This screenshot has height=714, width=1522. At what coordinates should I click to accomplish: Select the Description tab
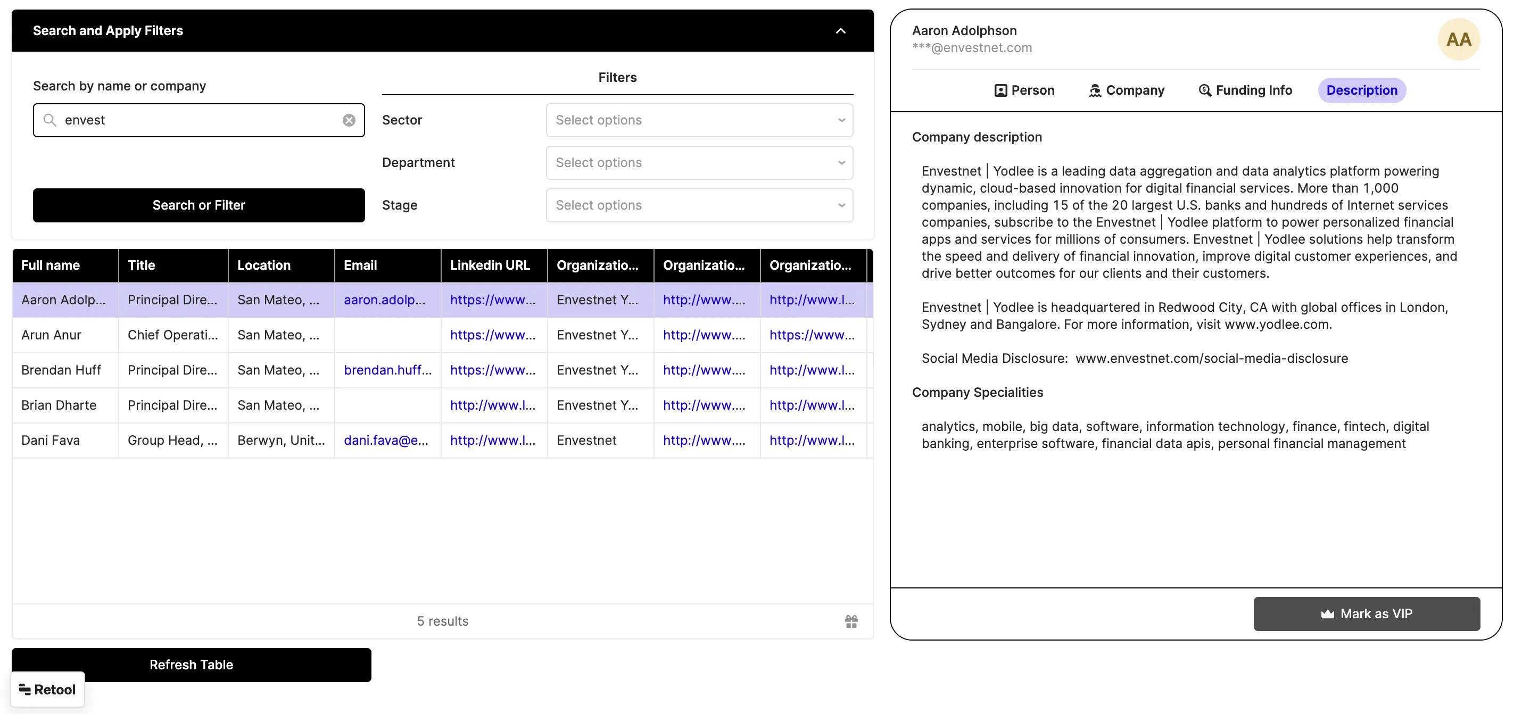1362,90
